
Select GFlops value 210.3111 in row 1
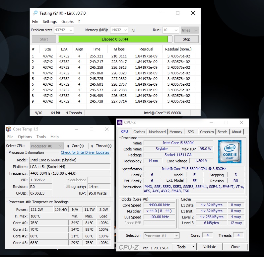point(119,56)
